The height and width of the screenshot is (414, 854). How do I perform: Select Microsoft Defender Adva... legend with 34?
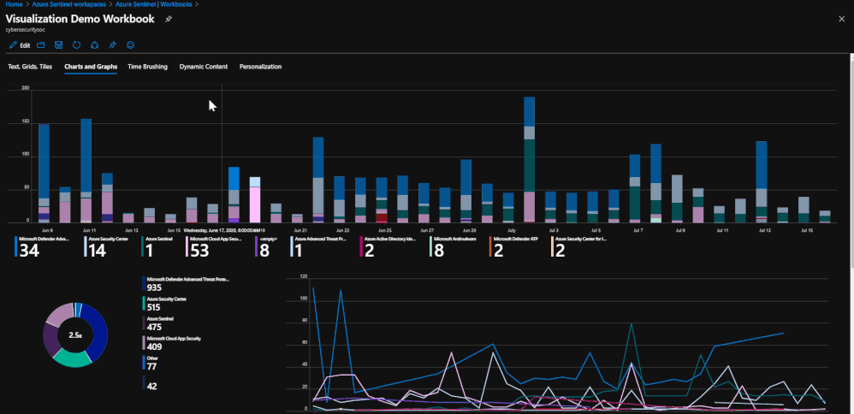click(44, 246)
